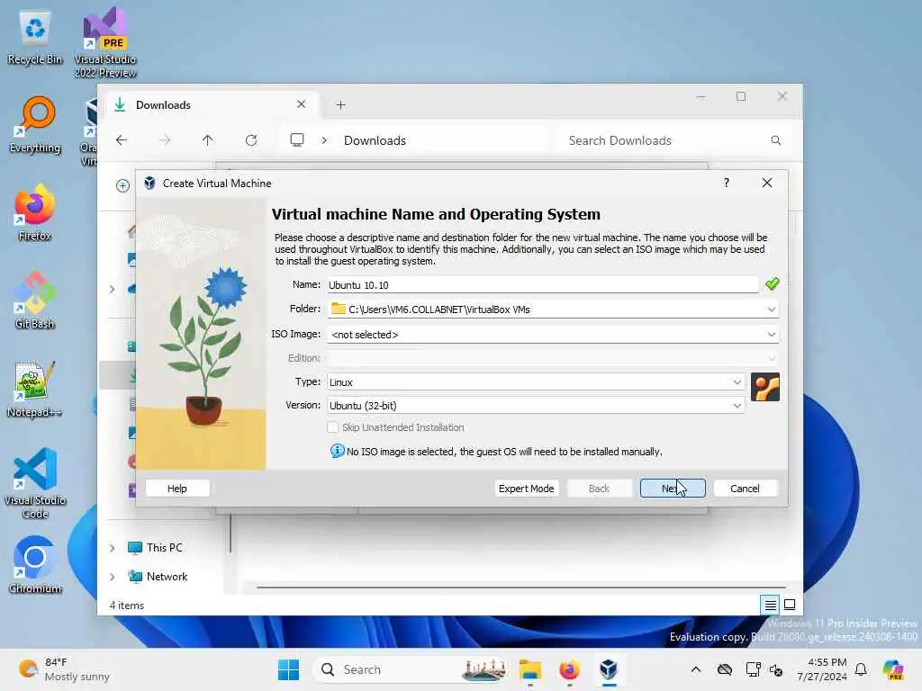The image size is (922, 691).
Task: Launch Visual Studio 2022 Preview shortcut
Action: [105, 43]
